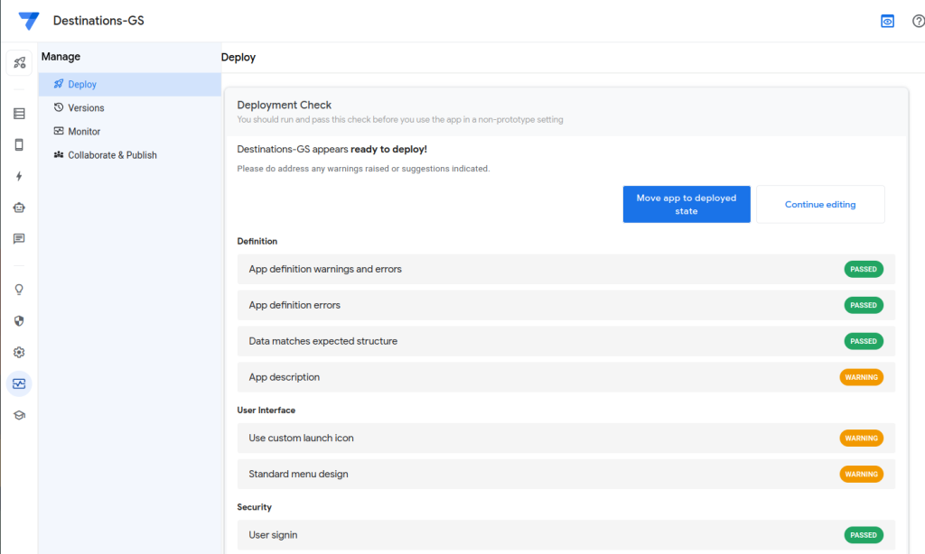This screenshot has width=925, height=554.
Task: Click the Definition section label
Action: tap(257, 241)
